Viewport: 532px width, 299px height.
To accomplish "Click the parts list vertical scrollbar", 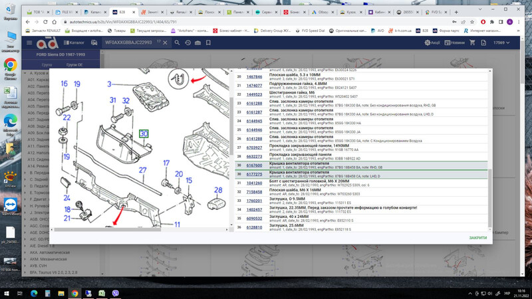I will pyautogui.click(x=489, y=198).
